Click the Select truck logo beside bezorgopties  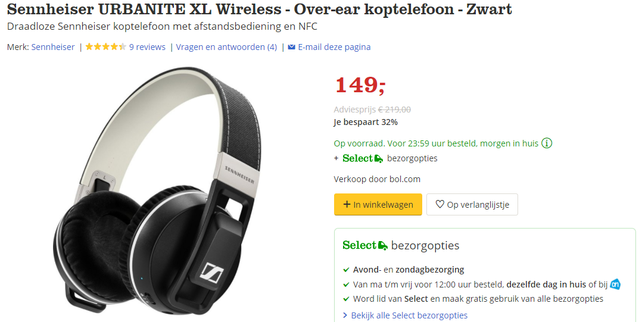363,158
